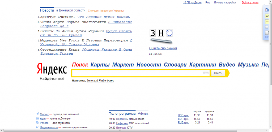Click the USD грн. currency link
This screenshot has height=132, width=272.
click(183, 115)
